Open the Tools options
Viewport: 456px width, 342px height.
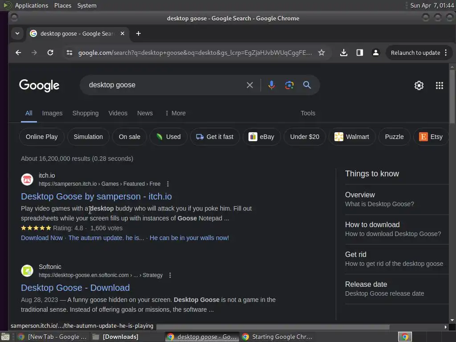tap(308, 113)
